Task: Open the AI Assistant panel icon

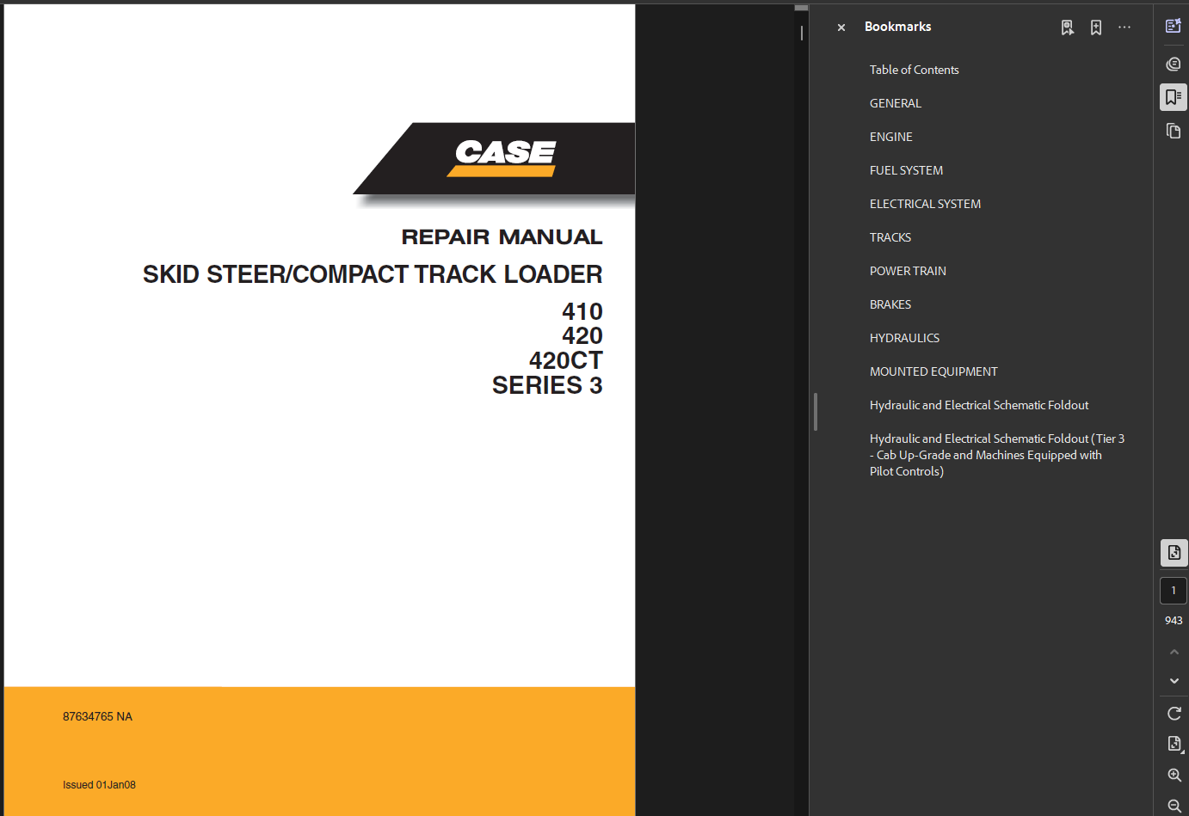Action: click(x=1174, y=26)
